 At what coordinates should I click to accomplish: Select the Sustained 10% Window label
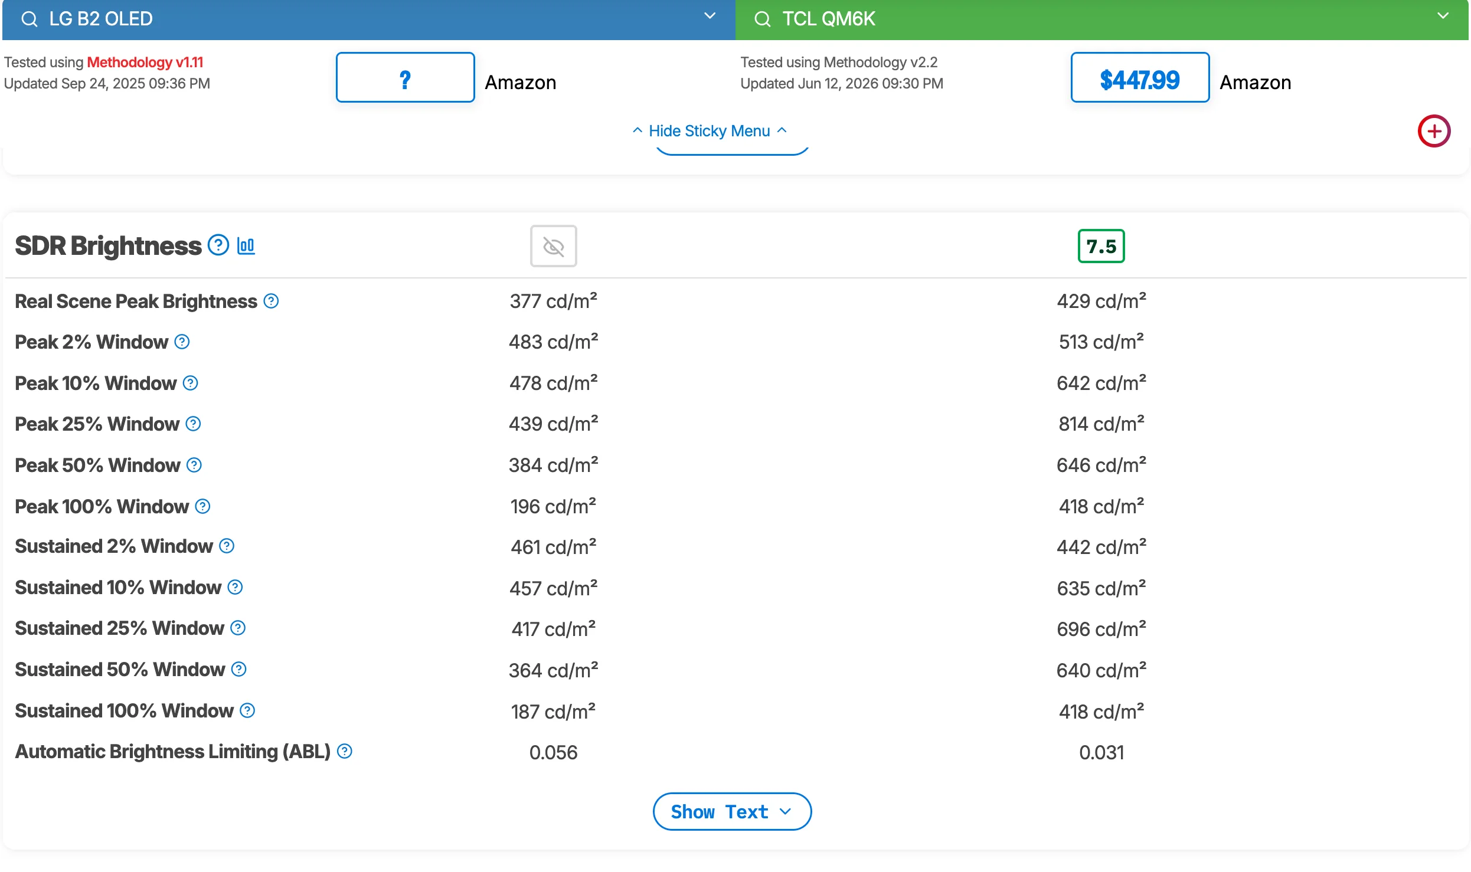point(118,588)
